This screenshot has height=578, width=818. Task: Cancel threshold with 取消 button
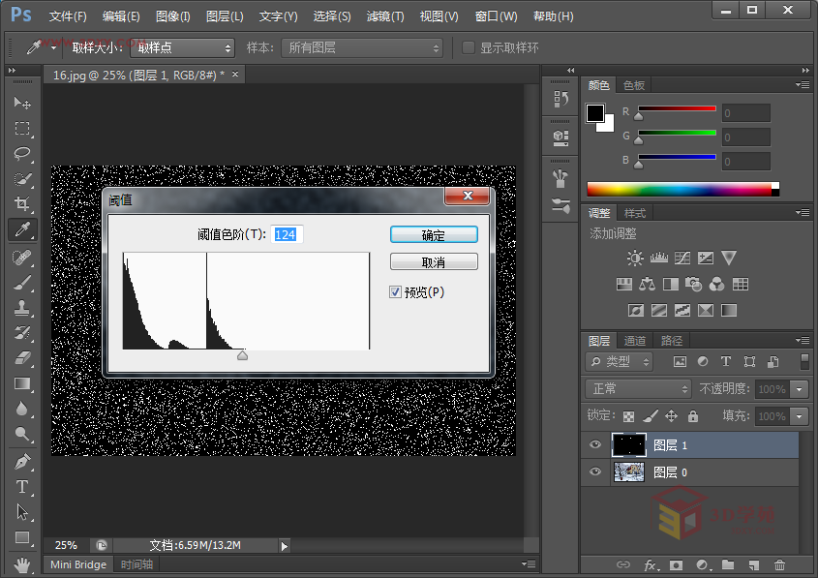[434, 261]
